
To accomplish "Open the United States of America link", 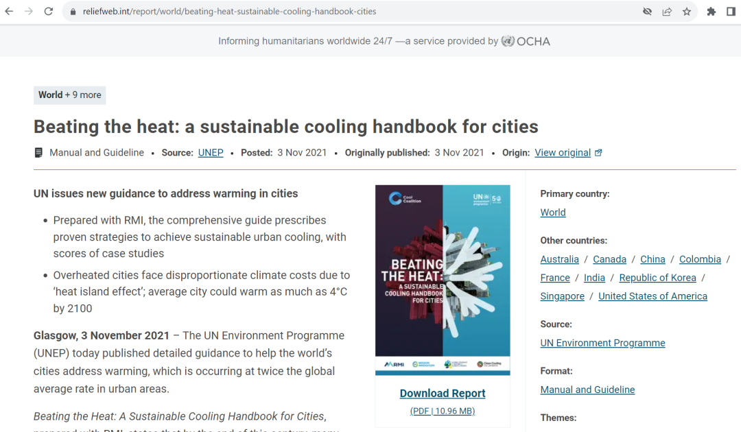I will pyautogui.click(x=652, y=296).
